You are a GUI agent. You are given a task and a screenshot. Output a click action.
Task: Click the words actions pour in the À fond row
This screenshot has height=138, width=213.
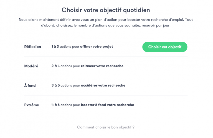[70, 85]
